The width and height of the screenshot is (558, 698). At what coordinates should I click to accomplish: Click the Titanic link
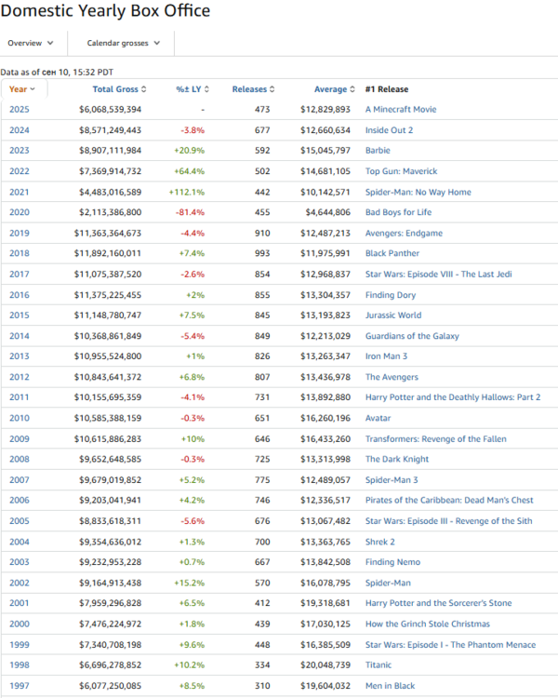379,664
